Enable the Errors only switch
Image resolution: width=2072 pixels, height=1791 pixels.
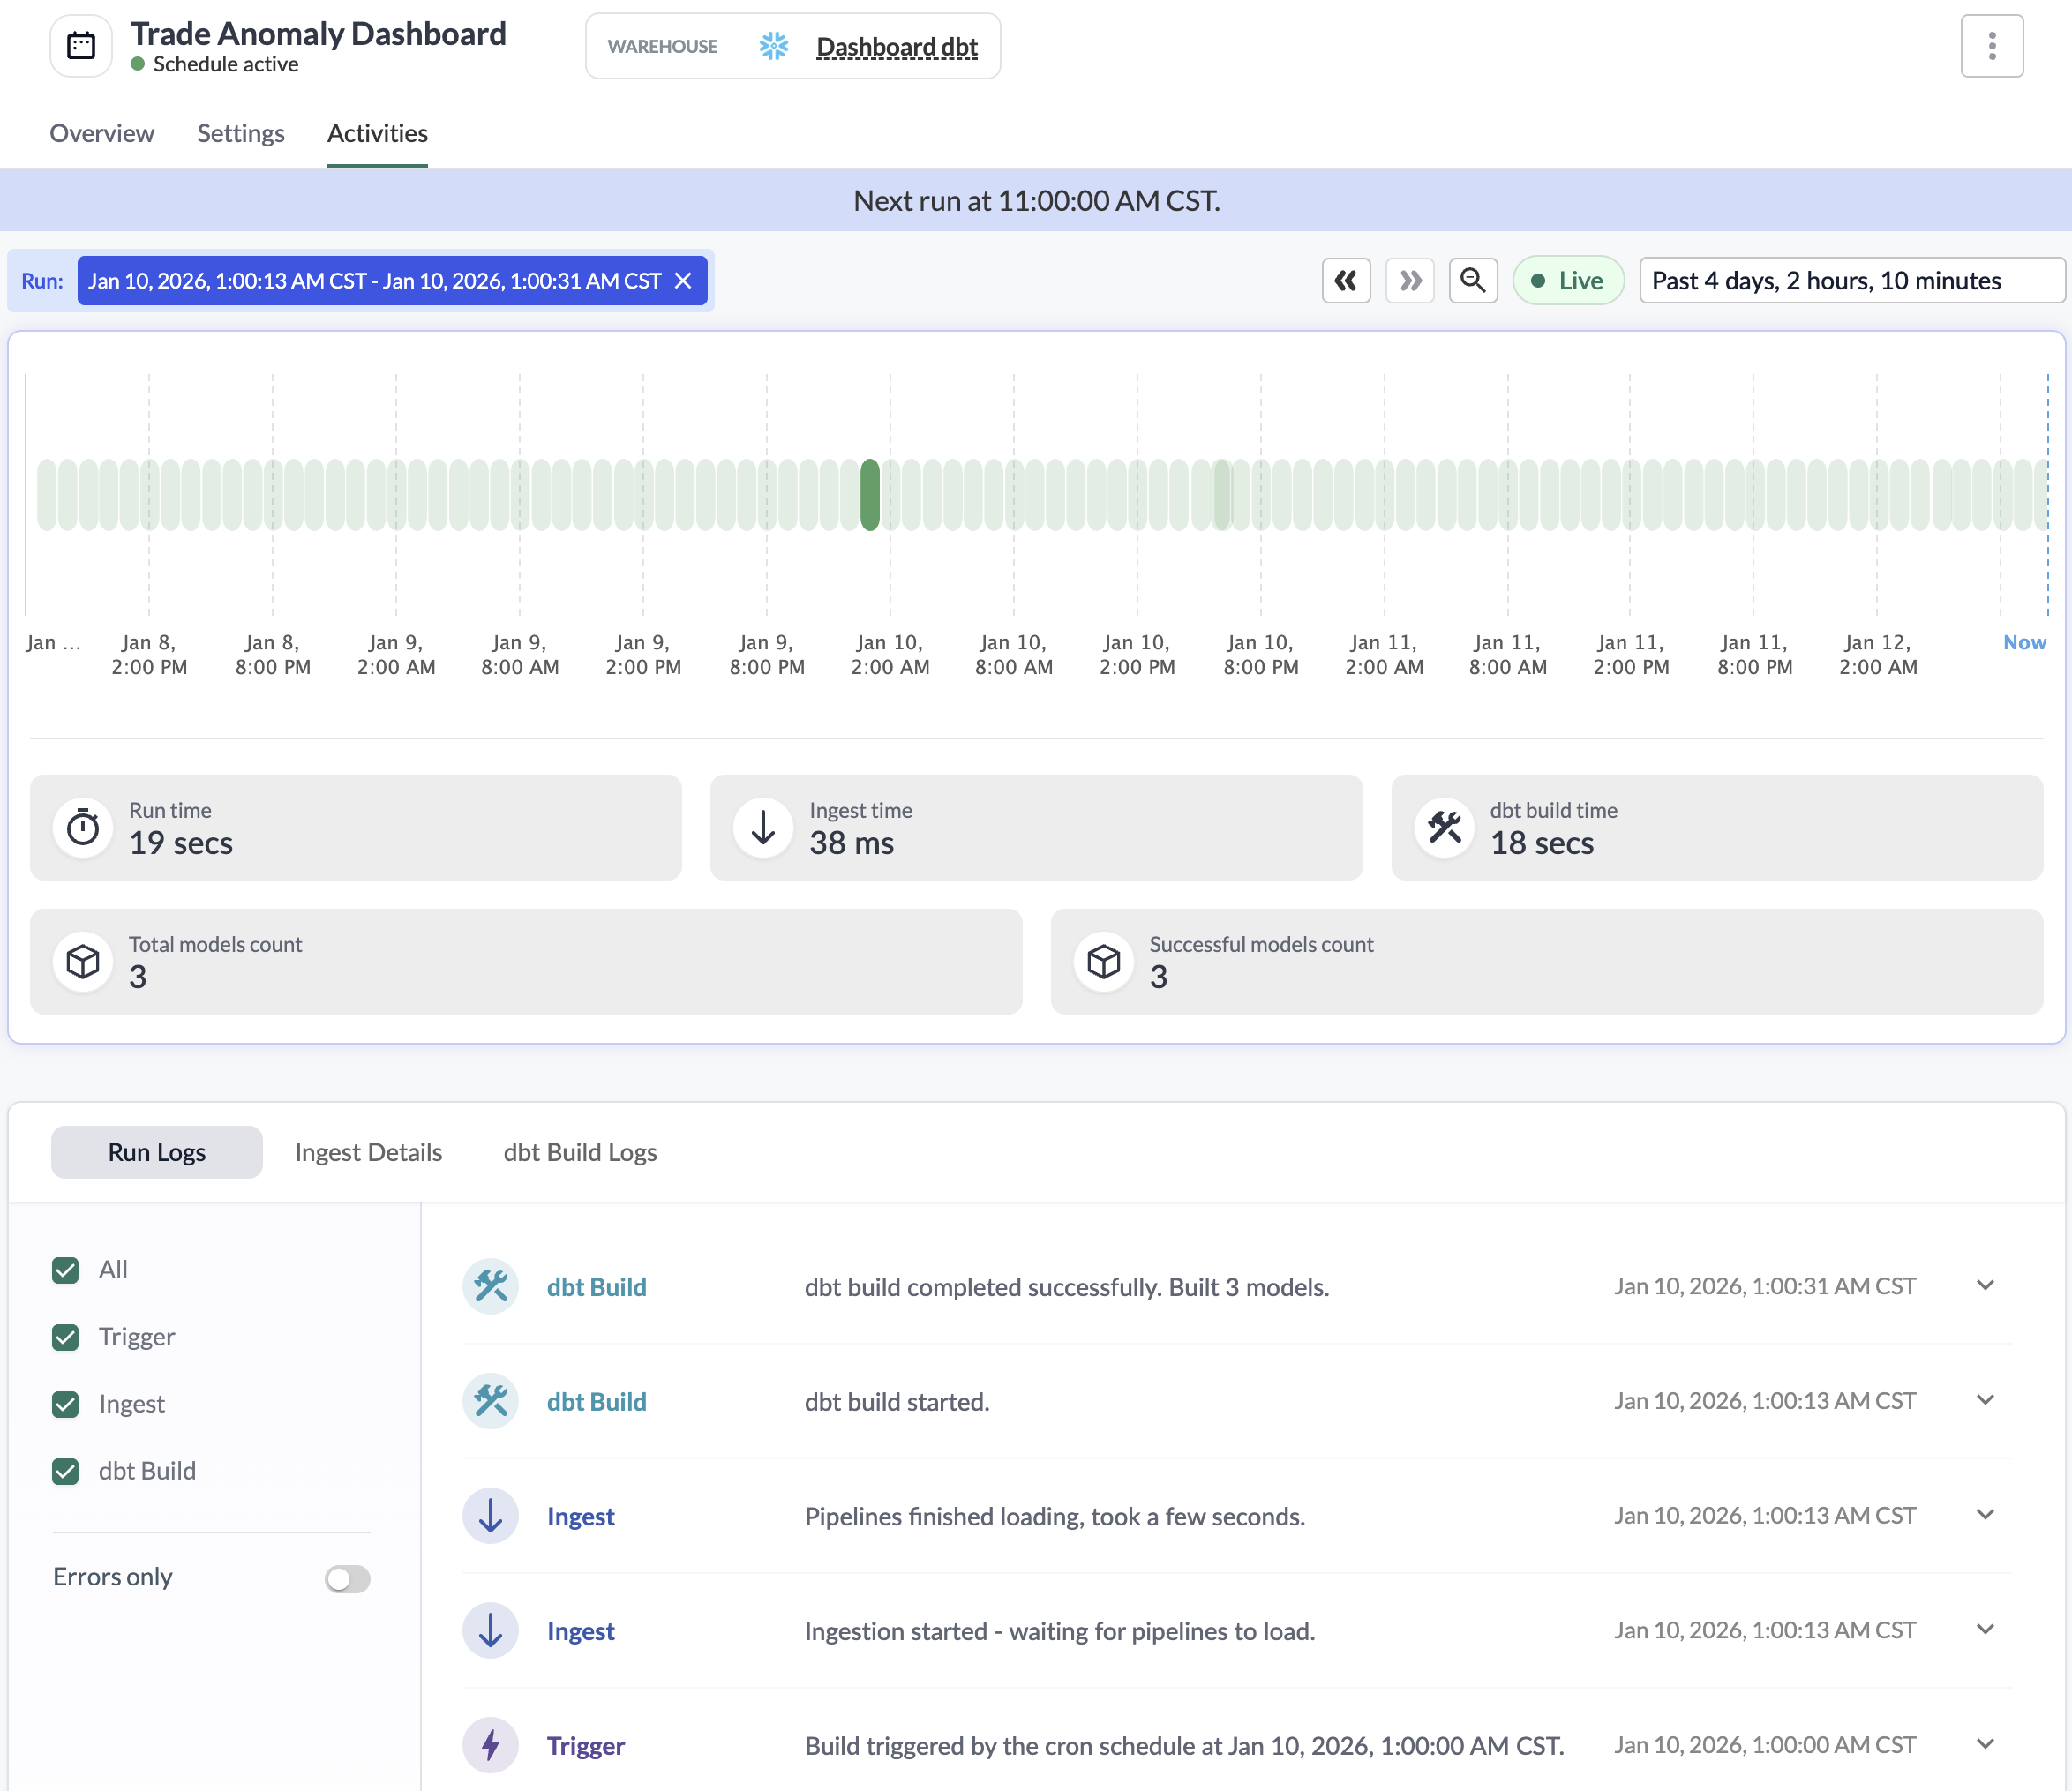click(347, 1578)
